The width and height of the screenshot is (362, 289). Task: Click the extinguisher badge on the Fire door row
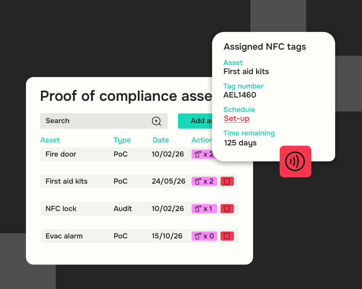coord(202,154)
